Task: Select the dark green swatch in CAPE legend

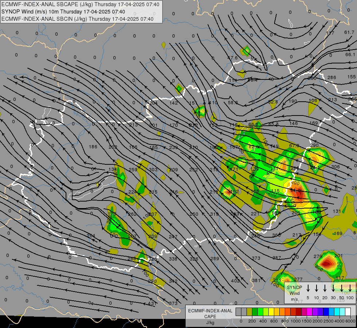Action: 255,312
